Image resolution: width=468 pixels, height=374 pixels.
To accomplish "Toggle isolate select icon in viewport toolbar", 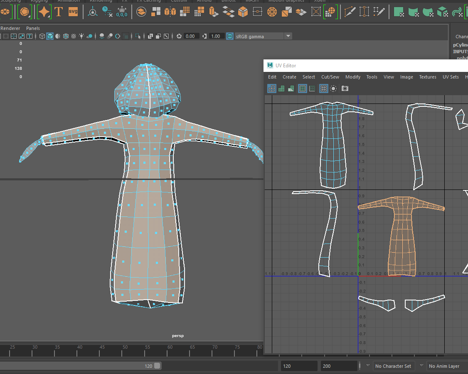I will click(x=138, y=36).
